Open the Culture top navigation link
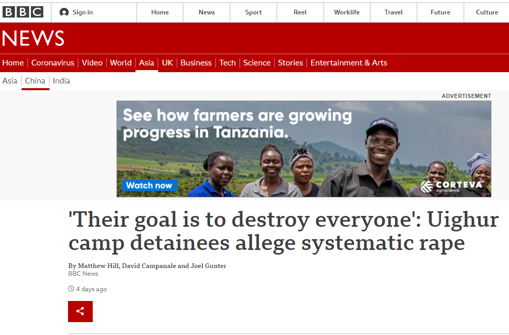 (x=487, y=12)
